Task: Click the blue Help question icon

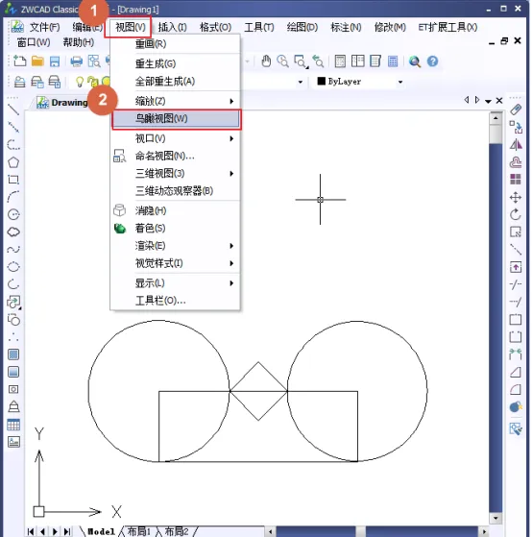Action: (432, 61)
